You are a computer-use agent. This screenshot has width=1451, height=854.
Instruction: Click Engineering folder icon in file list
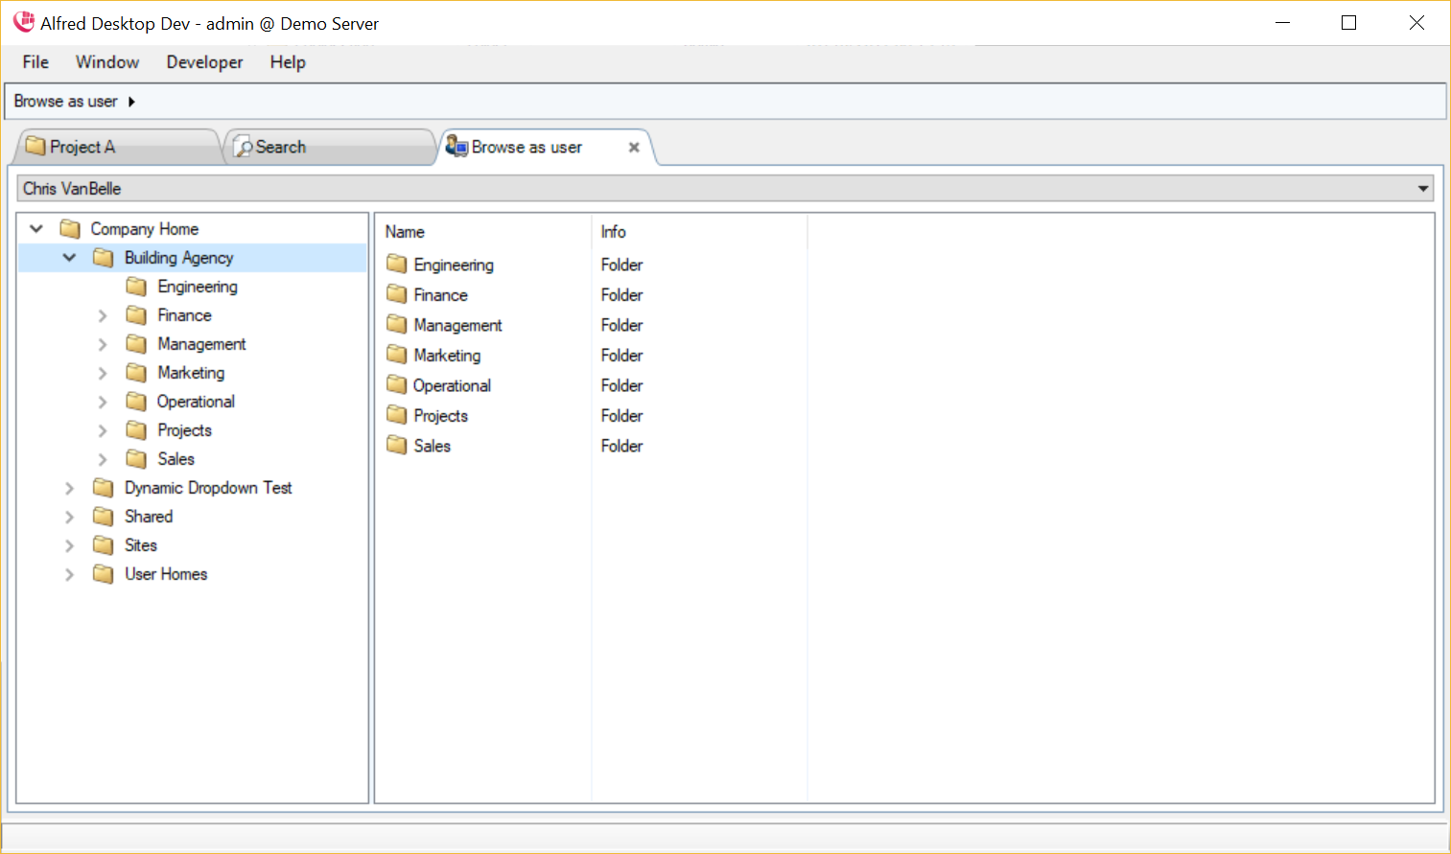click(397, 265)
